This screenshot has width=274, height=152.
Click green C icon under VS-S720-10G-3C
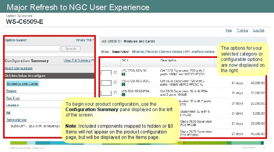123,74
